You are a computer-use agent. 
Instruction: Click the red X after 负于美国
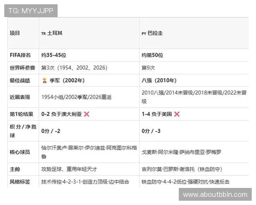(177, 114)
